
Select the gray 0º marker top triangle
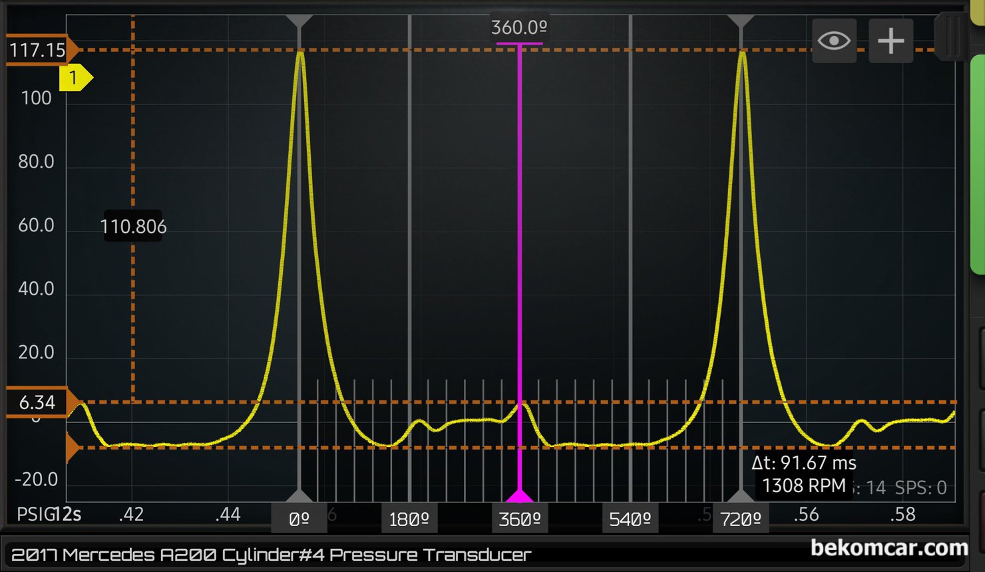pos(299,21)
